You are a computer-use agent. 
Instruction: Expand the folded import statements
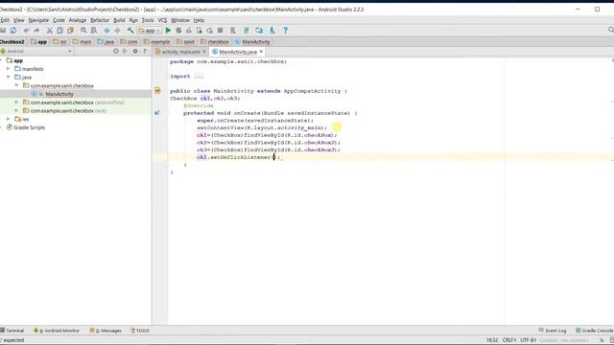(199, 77)
